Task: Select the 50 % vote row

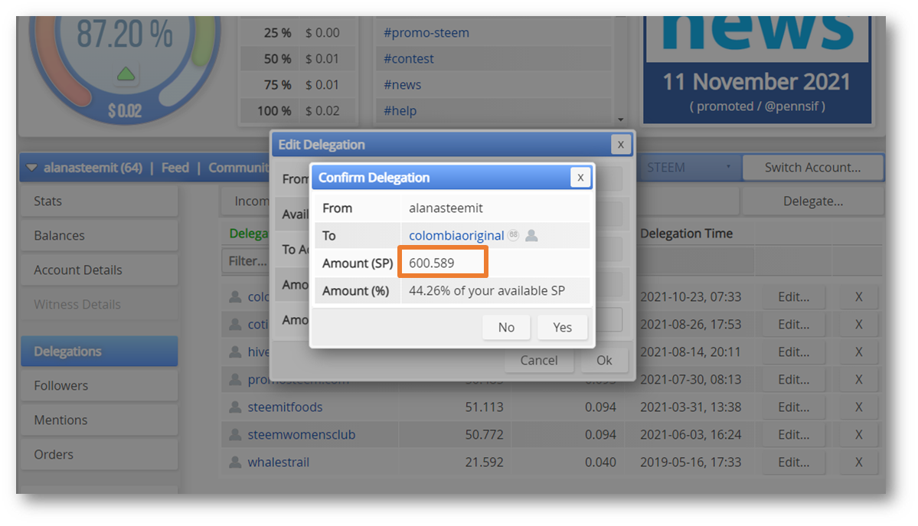Action: pos(298,59)
